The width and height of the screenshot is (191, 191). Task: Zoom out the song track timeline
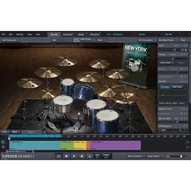188,147
